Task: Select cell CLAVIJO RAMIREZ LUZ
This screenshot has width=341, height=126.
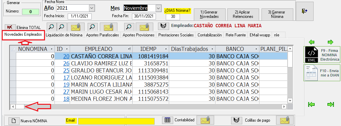Action: point(101,63)
